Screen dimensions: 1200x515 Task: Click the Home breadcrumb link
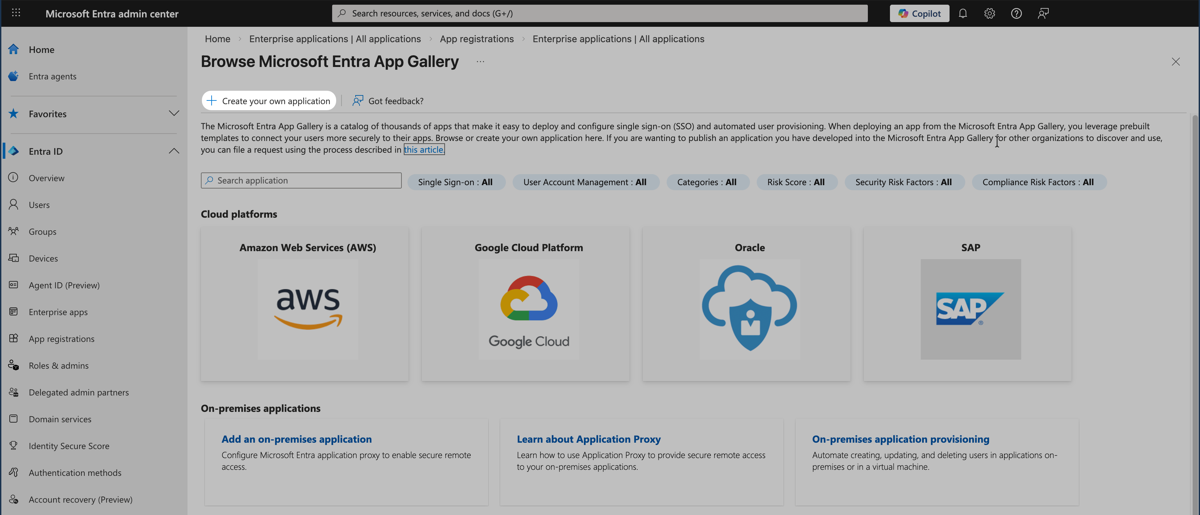[218, 39]
